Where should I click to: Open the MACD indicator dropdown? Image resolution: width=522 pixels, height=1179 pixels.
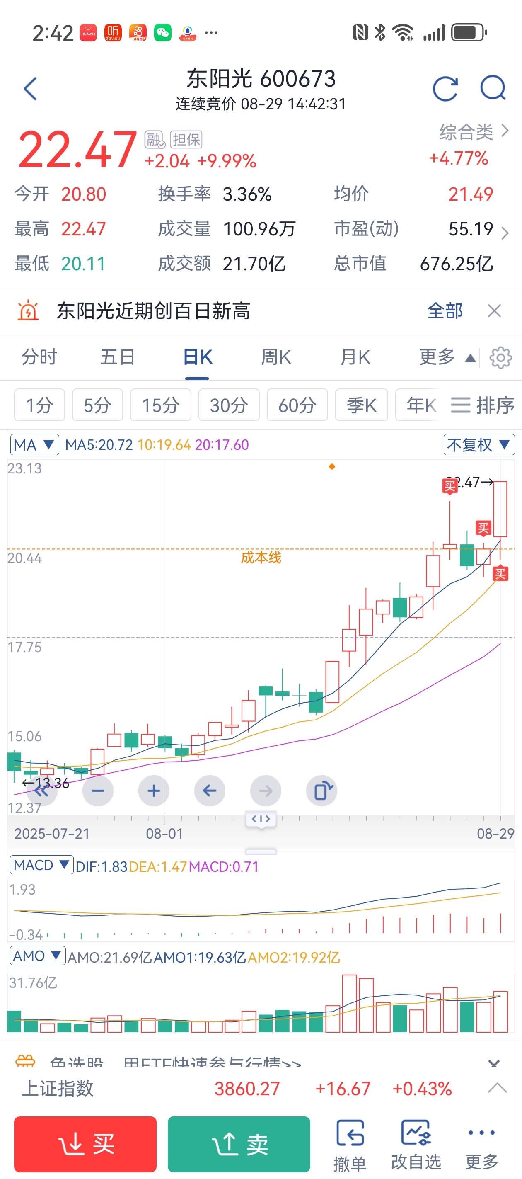41,865
